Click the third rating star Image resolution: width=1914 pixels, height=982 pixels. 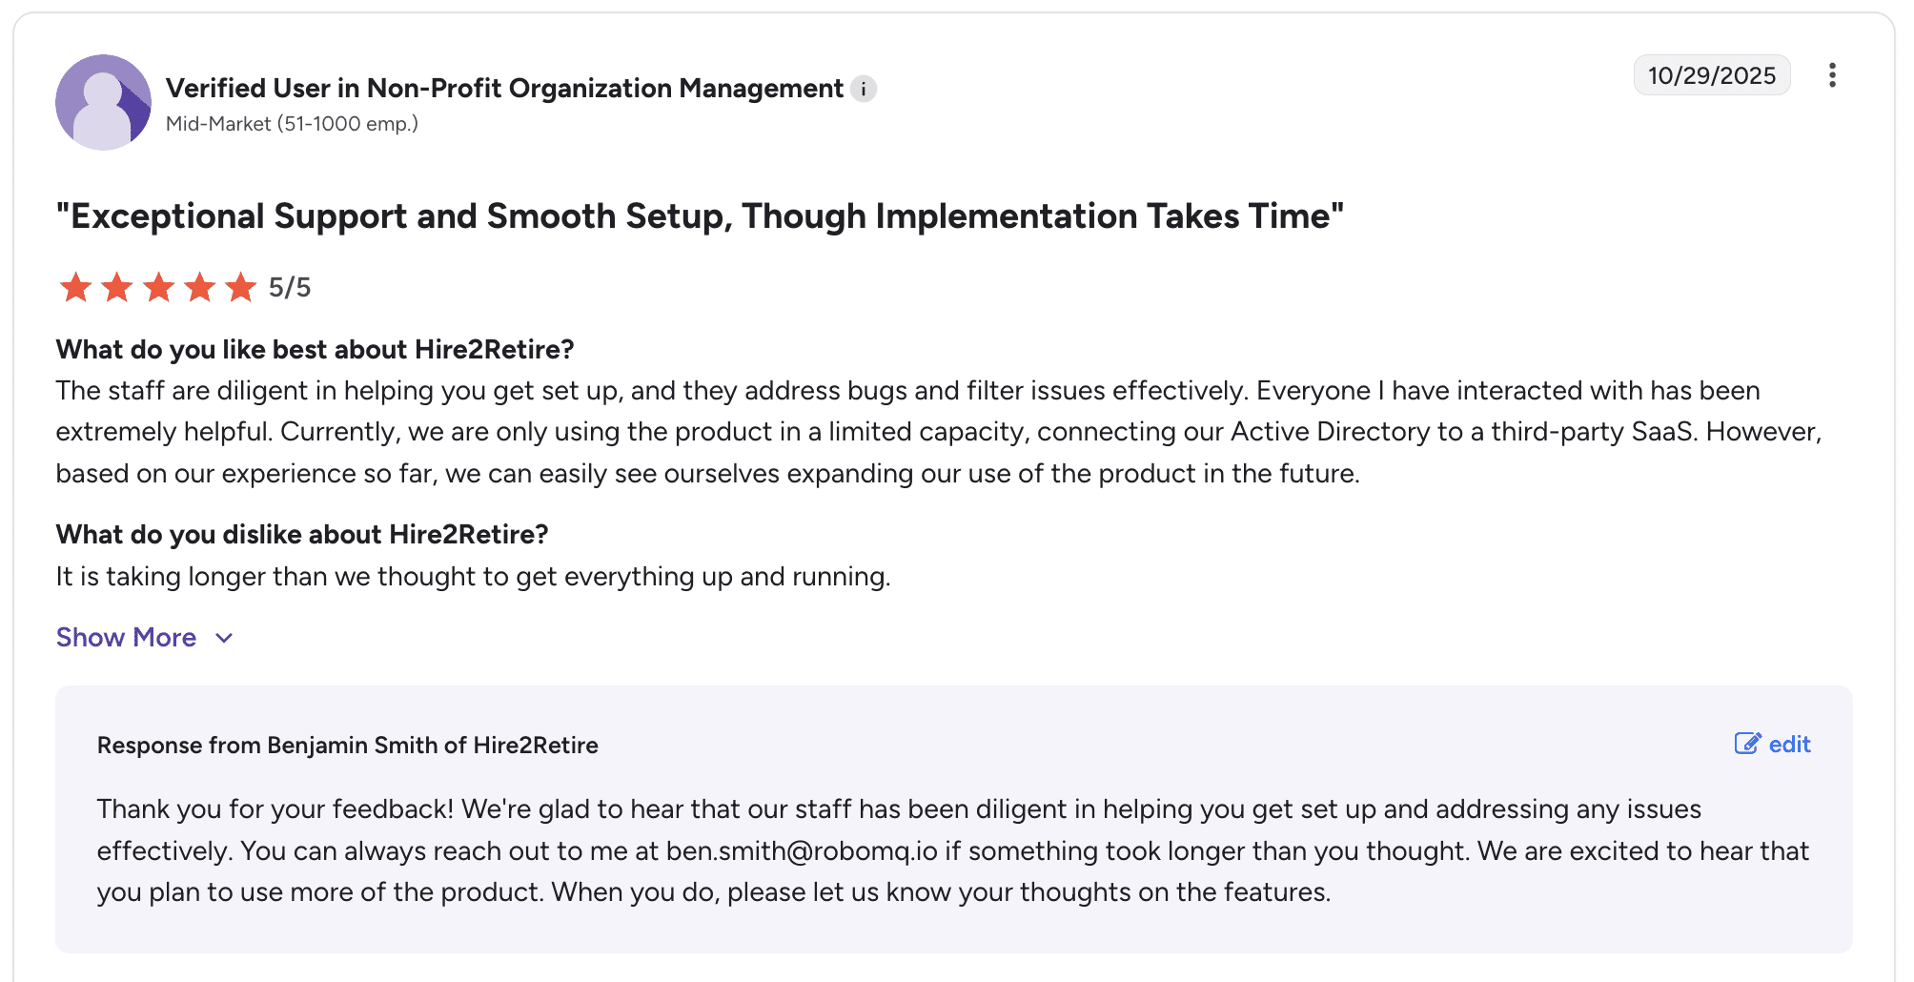coord(158,287)
